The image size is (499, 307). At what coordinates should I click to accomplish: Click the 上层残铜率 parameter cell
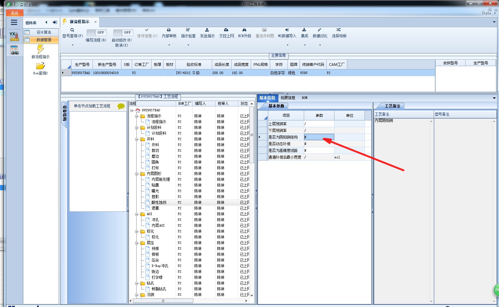pos(319,124)
